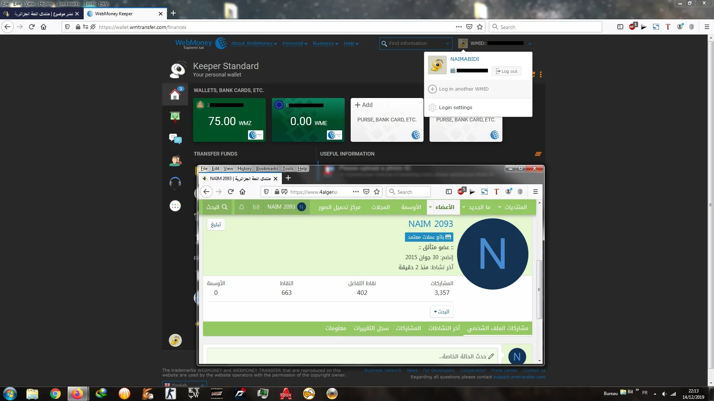Expand the About WebMoney dropdown menu

pyautogui.click(x=254, y=43)
